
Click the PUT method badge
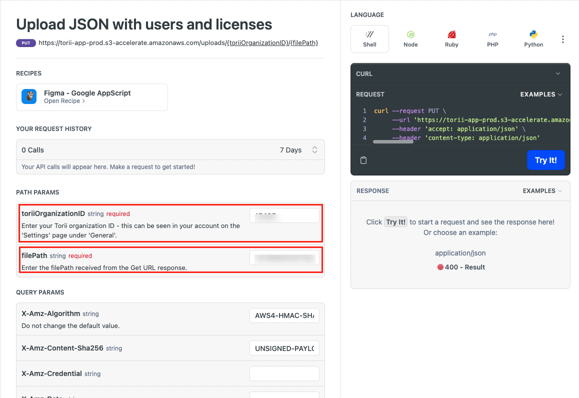point(26,43)
